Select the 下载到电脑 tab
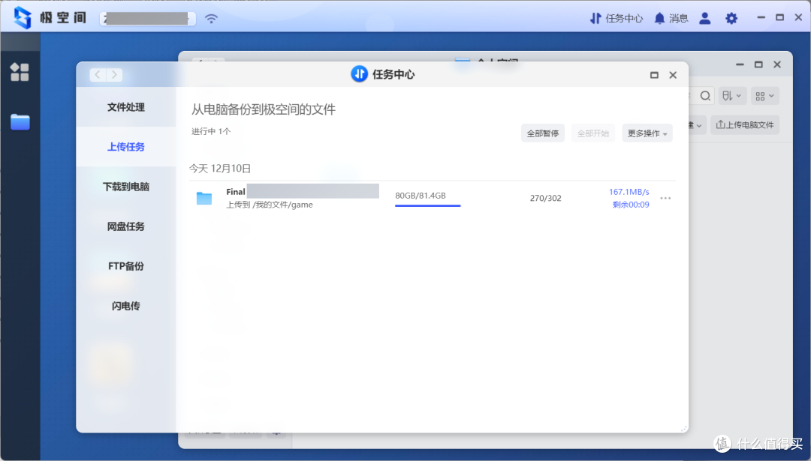The height and width of the screenshot is (461, 811). [125, 187]
